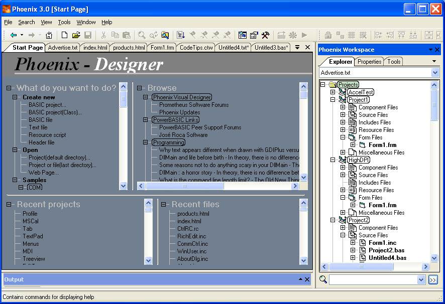Open the 'Phoenix Updates' link
This screenshot has height=304, width=445.
click(x=180, y=112)
